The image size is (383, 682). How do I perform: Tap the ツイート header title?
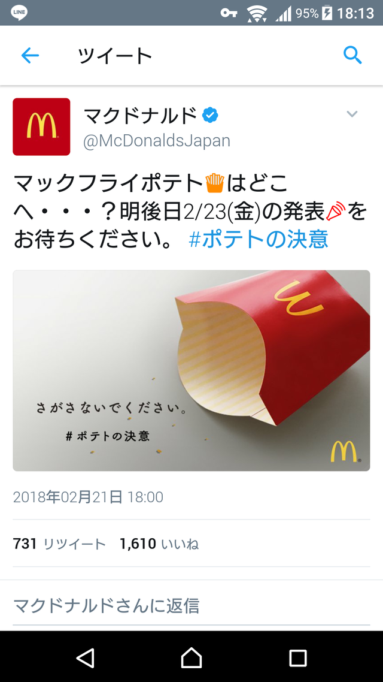coord(115,56)
